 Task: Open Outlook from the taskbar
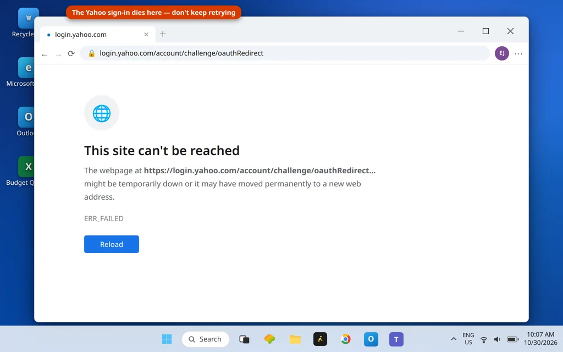click(x=371, y=339)
